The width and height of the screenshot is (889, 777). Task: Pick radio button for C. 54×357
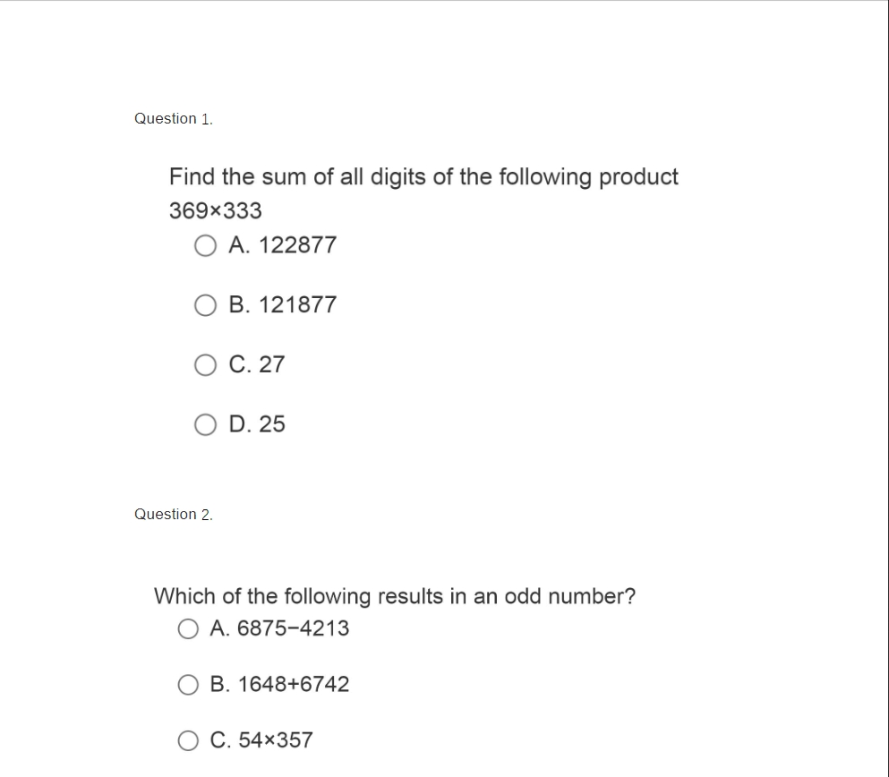coord(188,740)
